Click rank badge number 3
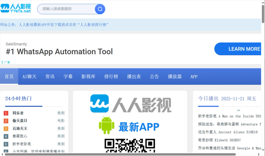This screenshot has height=156, width=265. [x=6, y=129]
